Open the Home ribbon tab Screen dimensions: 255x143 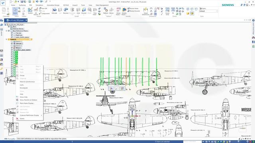coord(13,5)
